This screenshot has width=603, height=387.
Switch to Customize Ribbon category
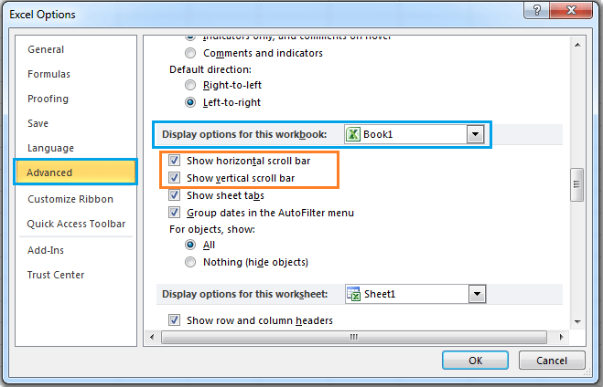pyautogui.click(x=70, y=199)
